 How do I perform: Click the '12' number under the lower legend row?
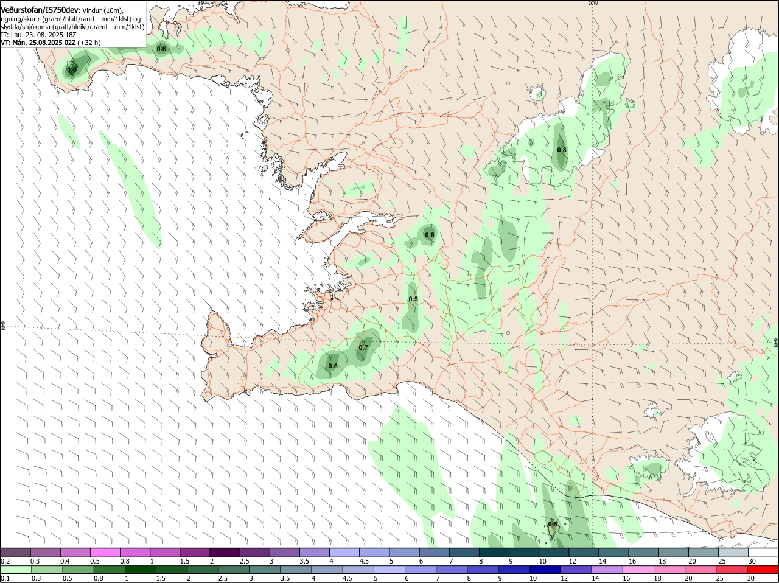(564, 578)
